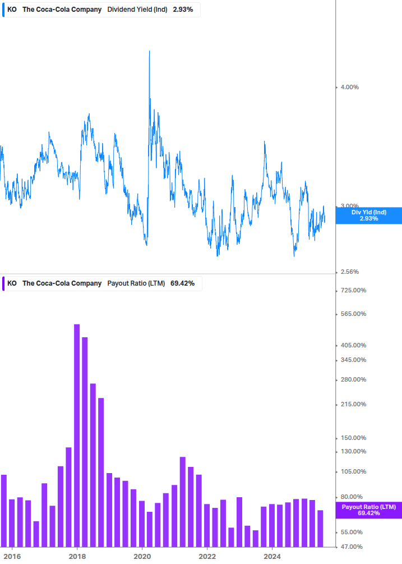Click the blue Dividend Yield legend color bar
This screenshot has width=402, height=564.
3,10
